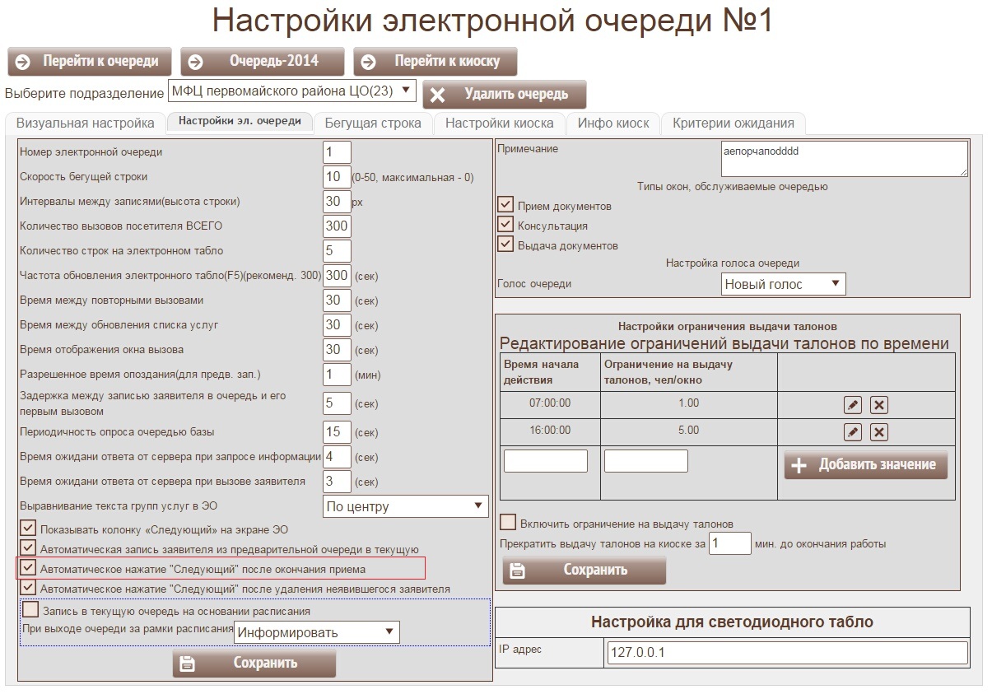
Task: Go to queue via 'Перейти к очереди'
Action: pos(90,62)
